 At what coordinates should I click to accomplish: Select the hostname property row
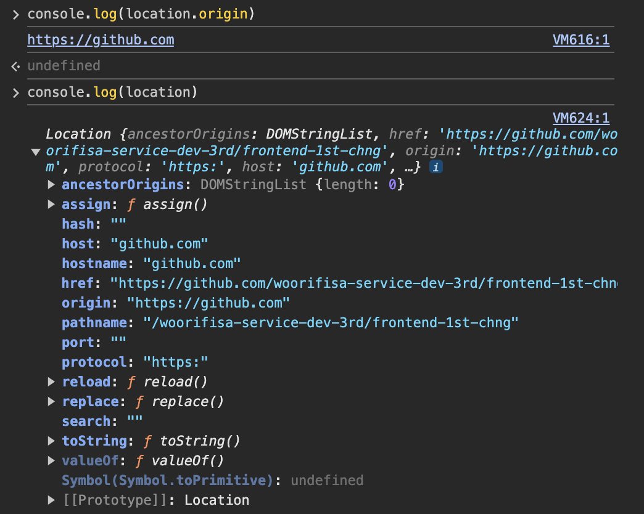(152, 263)
